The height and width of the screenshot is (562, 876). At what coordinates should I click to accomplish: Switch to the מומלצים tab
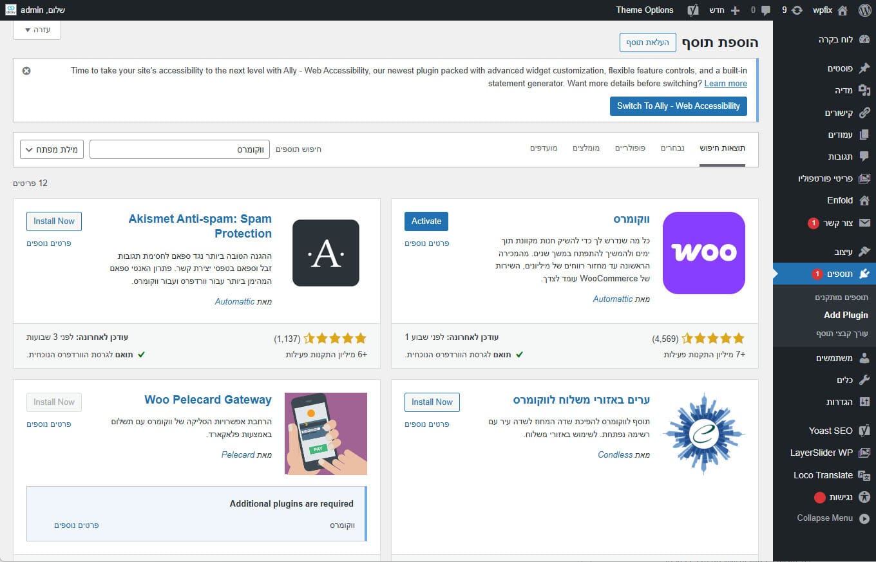586,148
